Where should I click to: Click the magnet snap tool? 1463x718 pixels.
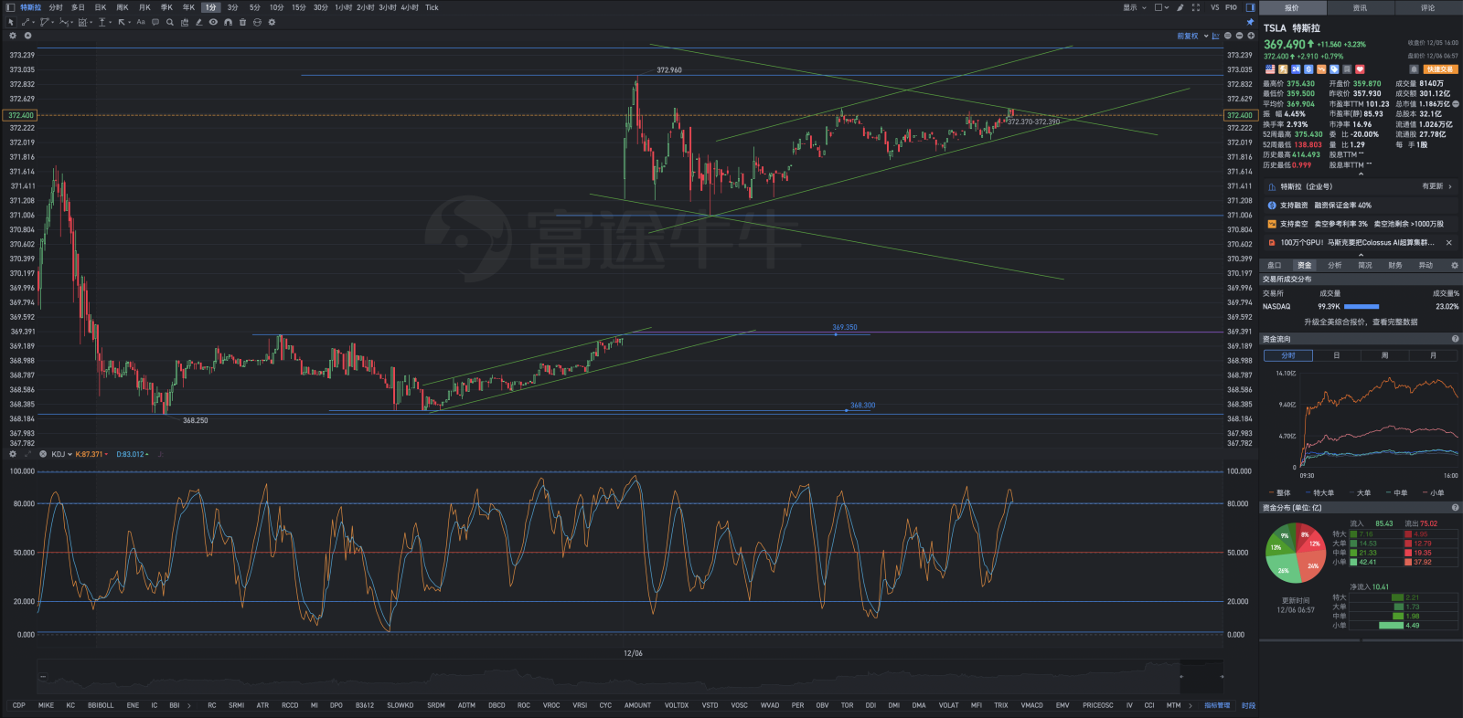pyautogui.click(x=228, y=22)
